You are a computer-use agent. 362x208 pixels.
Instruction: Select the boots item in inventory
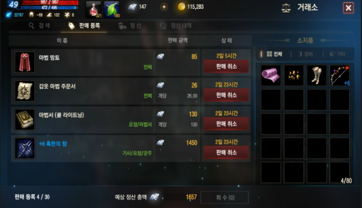pos(317,75)
